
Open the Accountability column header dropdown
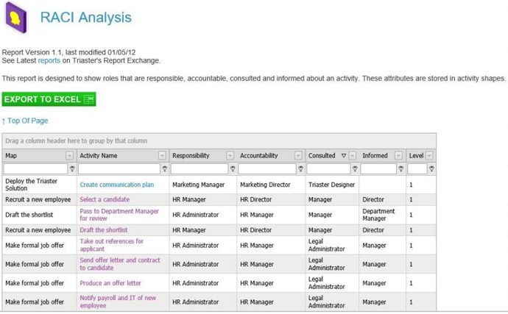click(x=298, y=156)
